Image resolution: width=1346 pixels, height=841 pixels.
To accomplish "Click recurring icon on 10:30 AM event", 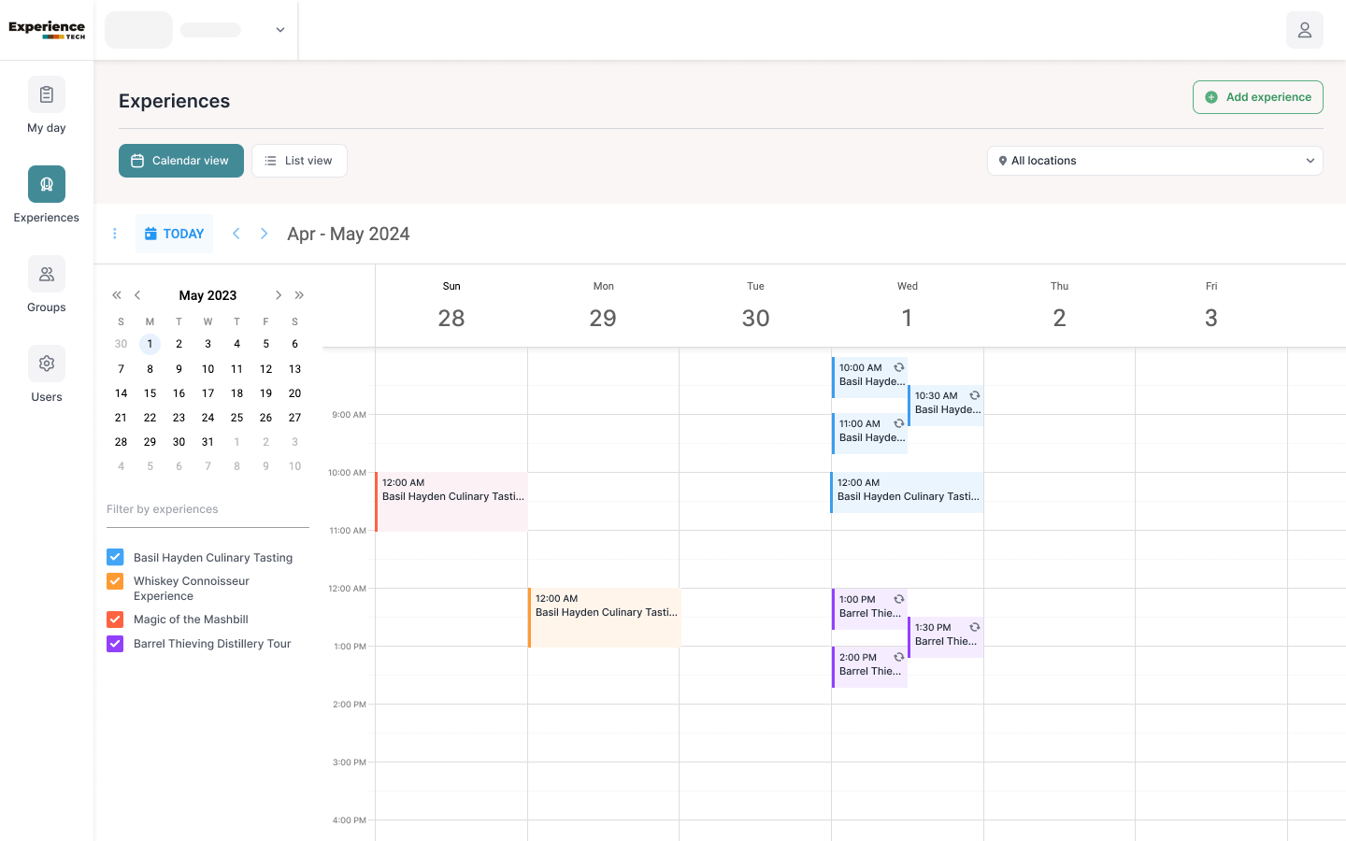I will (975, 395).
